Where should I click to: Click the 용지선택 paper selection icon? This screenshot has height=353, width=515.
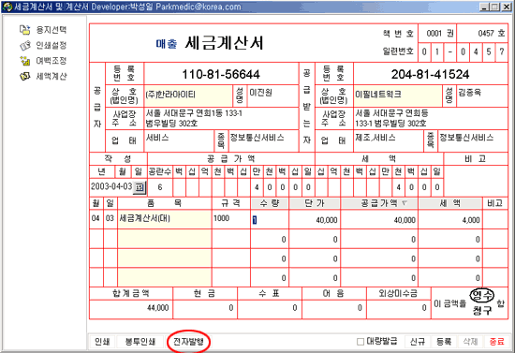(x=25, y=30)
